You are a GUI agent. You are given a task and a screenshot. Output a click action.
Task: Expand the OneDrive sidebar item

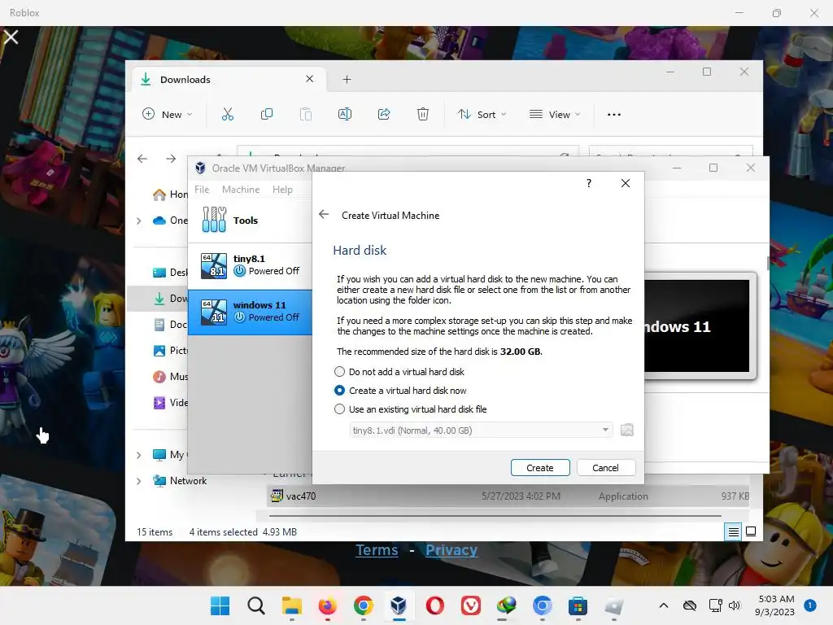[x=139, y=221]
